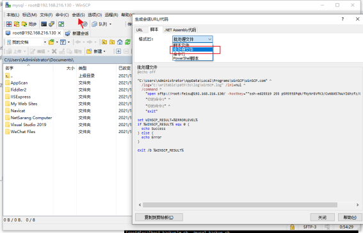Click left scroll arrow of code box
363x233 pixels.
[x=140, y=205]
